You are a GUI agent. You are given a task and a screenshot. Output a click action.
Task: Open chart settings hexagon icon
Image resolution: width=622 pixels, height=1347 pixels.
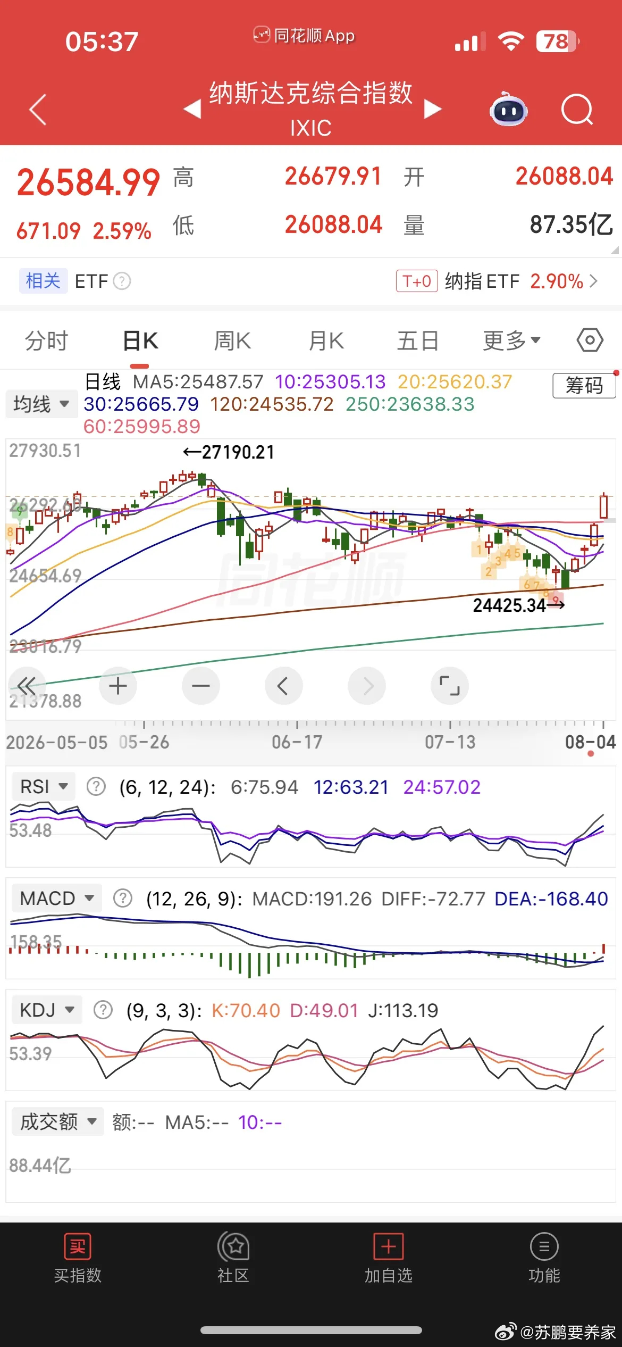click(590, 340)
